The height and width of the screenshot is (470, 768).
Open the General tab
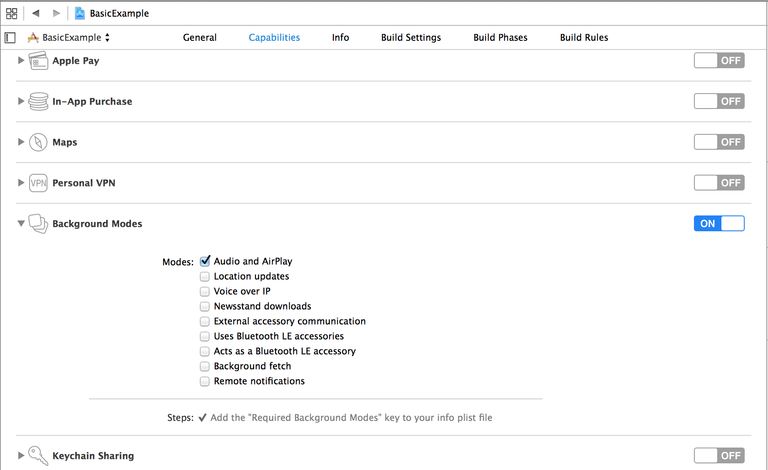coord(200,38)
